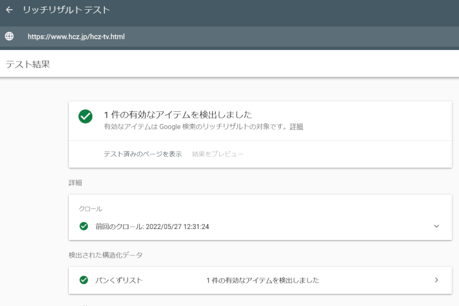Select the パンくずリスト row
Screen dimensions: 459x306
pos(260,280)
